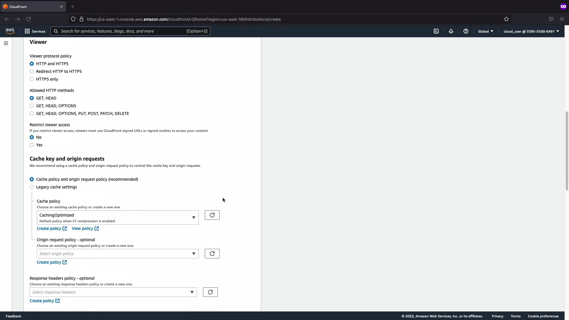Select GET, HEAD, OPTIONS methods
The width and height of the screenshot is (569, 320).
point(32,106)
